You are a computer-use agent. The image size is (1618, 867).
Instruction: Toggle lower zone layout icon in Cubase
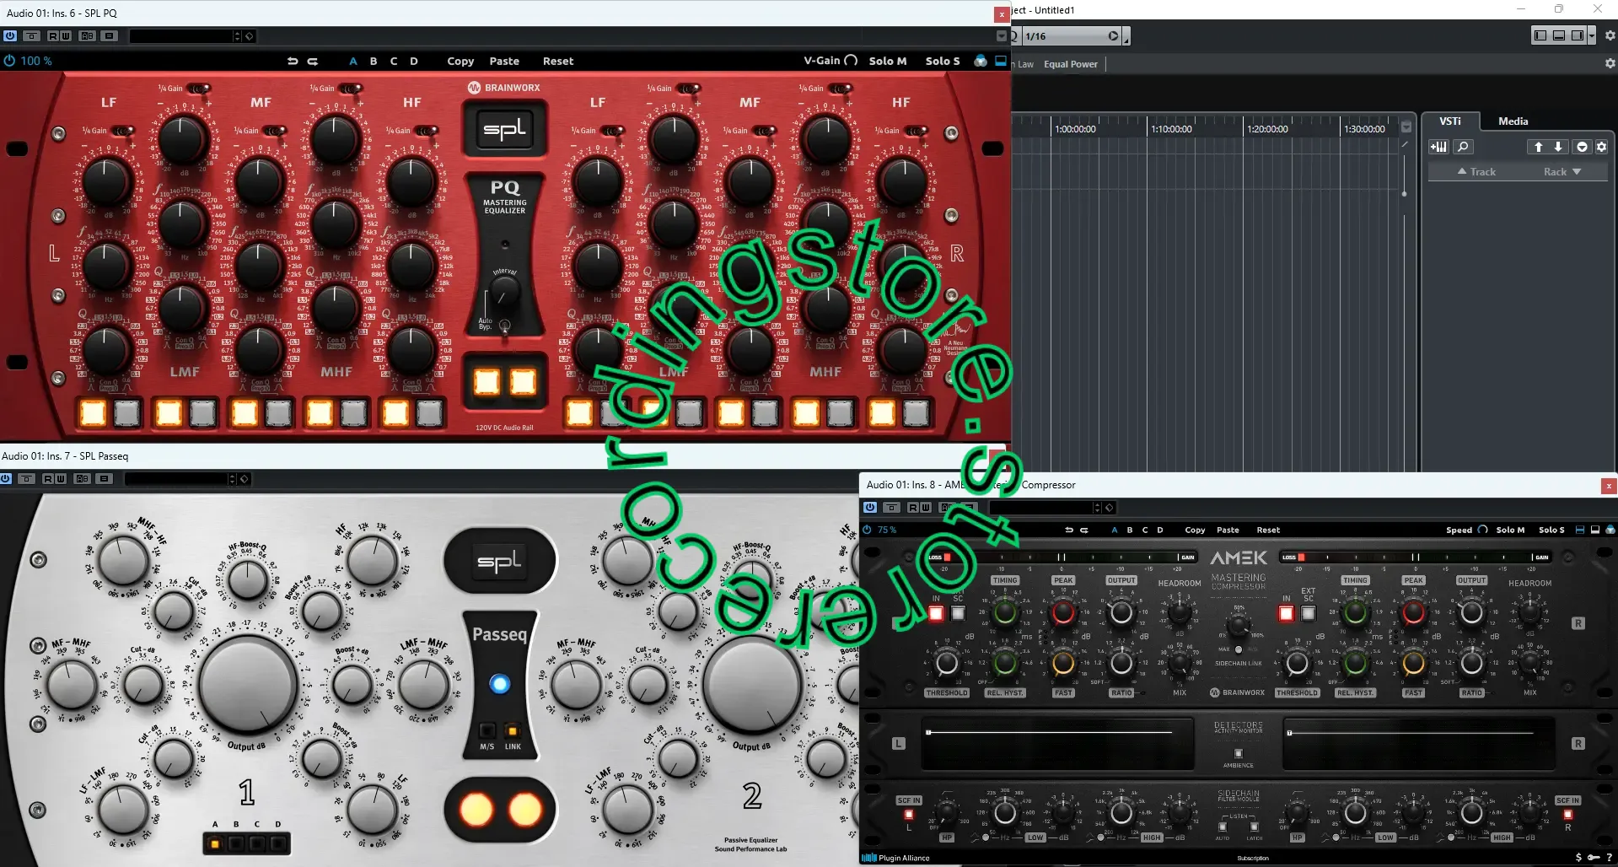[x=1558, y=35]
